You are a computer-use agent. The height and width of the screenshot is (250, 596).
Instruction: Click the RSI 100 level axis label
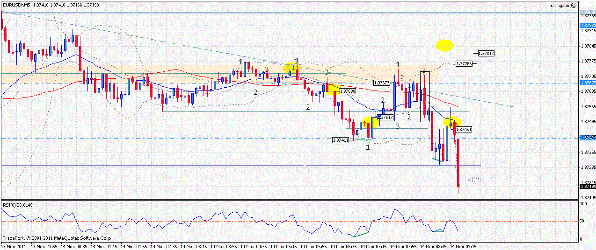(584, 204)
